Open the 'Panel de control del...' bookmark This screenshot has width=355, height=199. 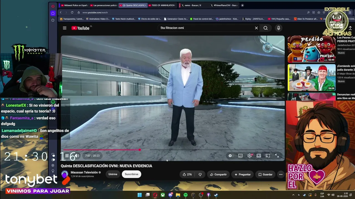coord(202,19)
